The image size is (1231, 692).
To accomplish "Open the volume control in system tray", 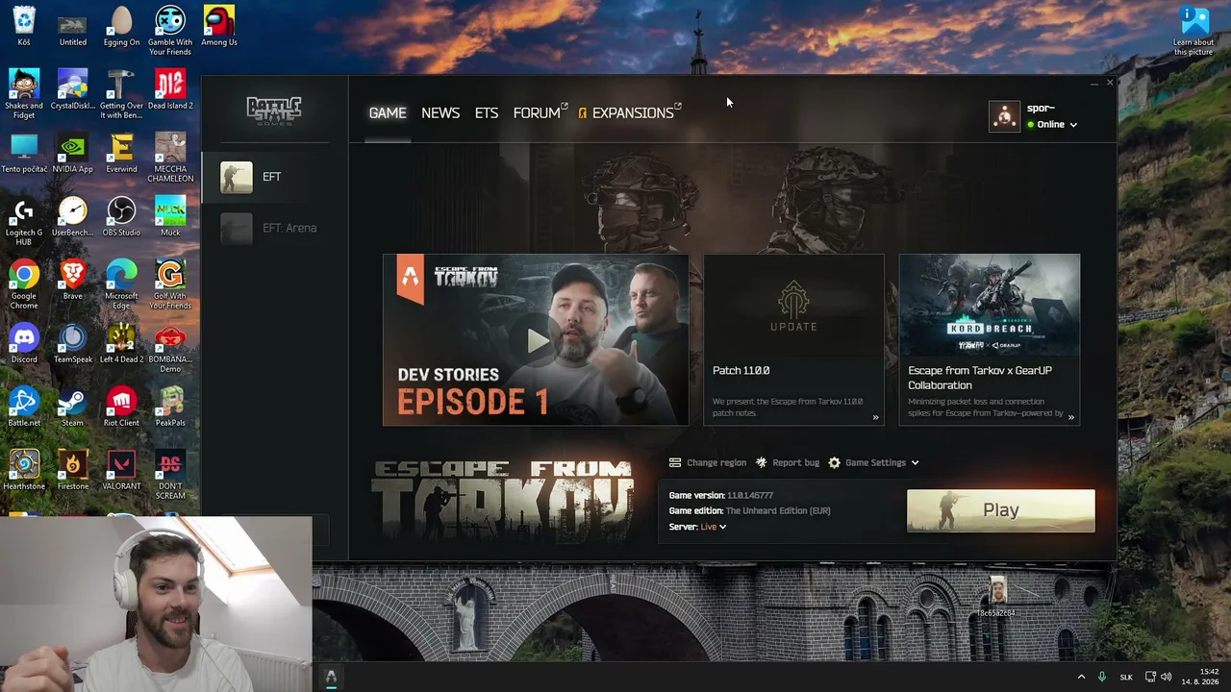I will coord(1167,677).
